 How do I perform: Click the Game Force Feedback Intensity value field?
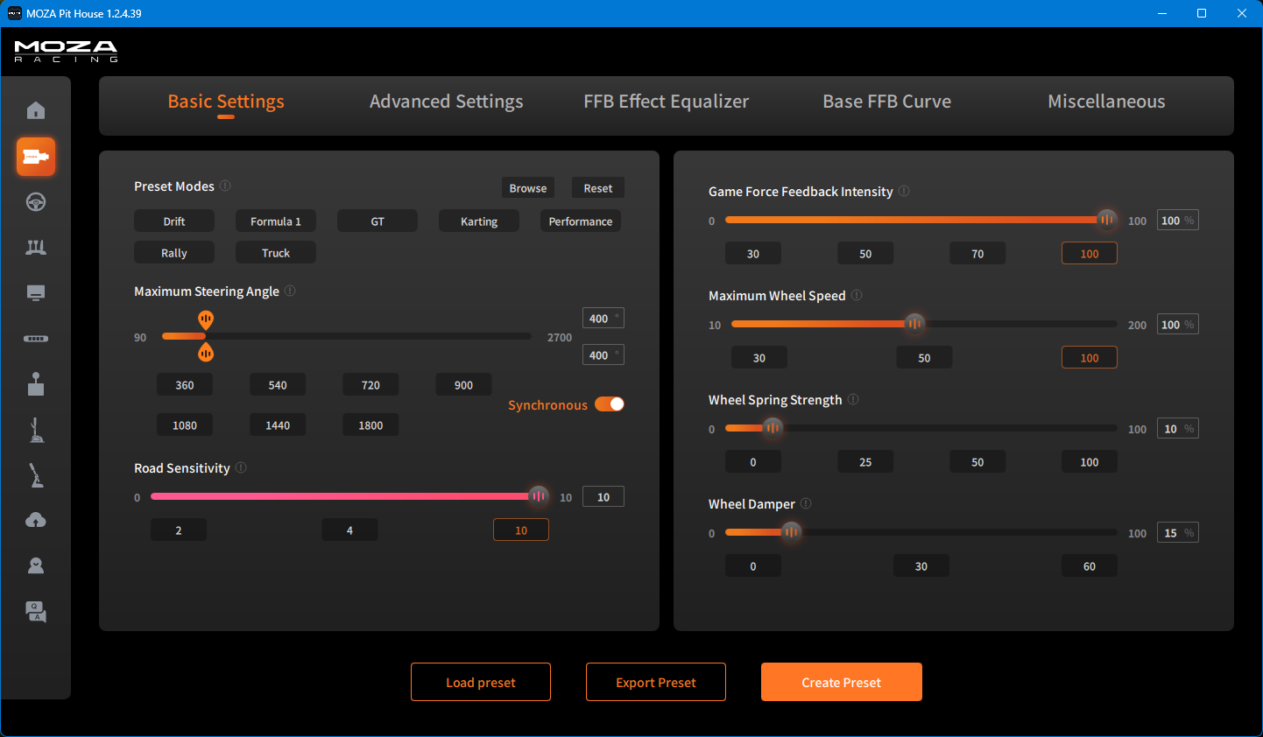[x=1178, y=221]
